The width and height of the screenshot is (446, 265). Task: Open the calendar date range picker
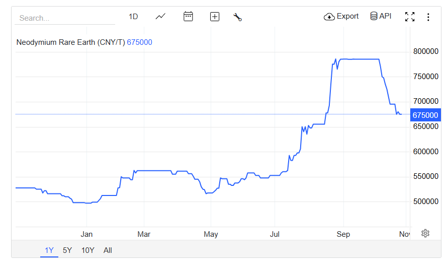pyautogui.click(x=188, y=17)
